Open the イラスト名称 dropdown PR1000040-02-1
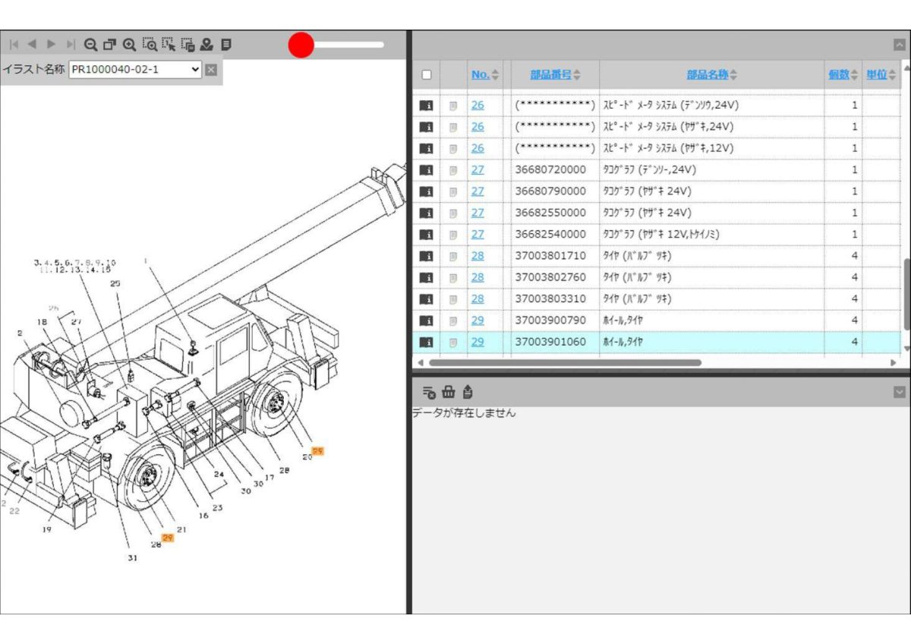Screen dimensions: 911x644 136,70
